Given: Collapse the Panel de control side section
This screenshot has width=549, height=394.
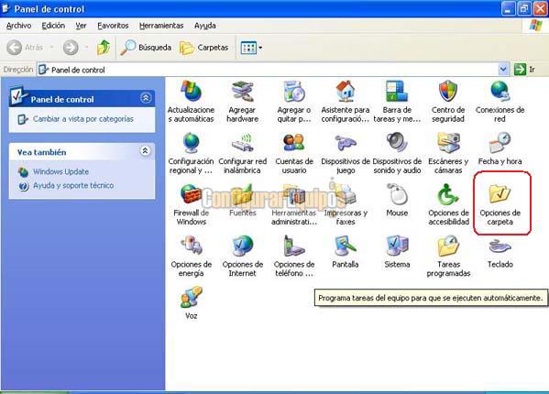Looking at the screenshot, I should click(x=146, y=98).
